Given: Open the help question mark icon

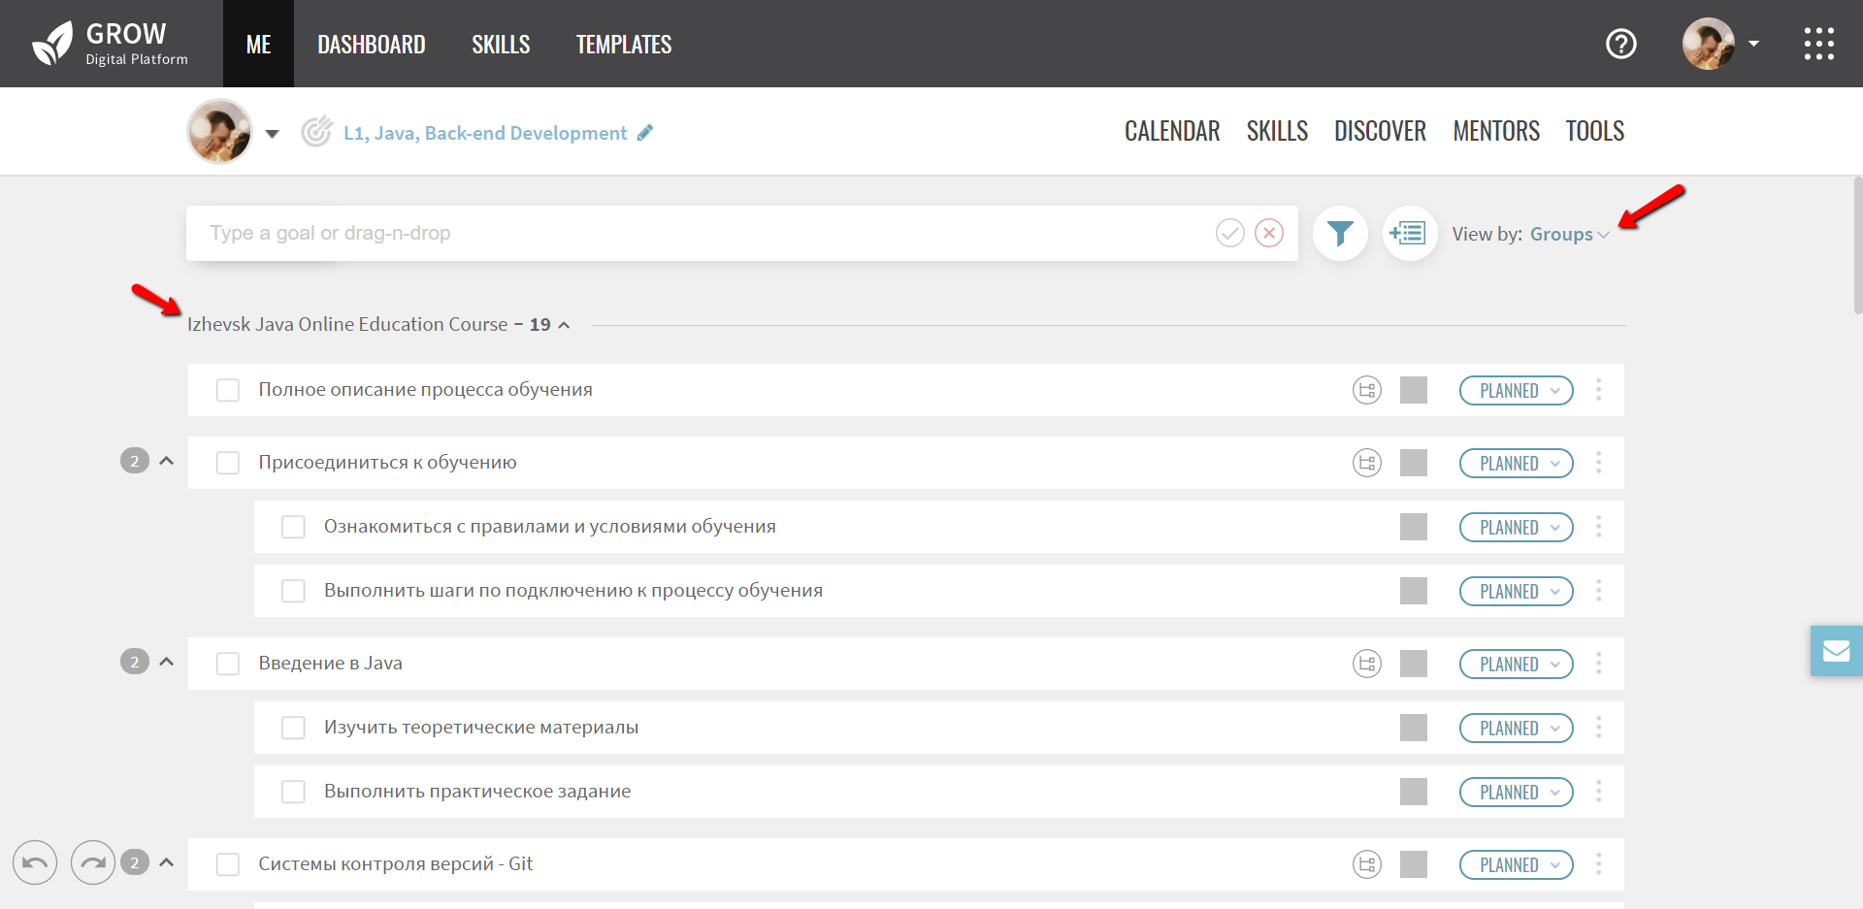Looking at the screenshot, I should tap(1620, 44).
